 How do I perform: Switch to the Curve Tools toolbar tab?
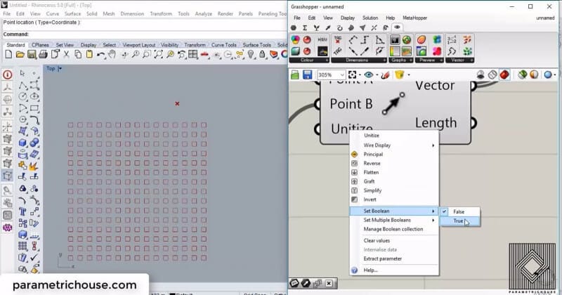click(225, 45)
